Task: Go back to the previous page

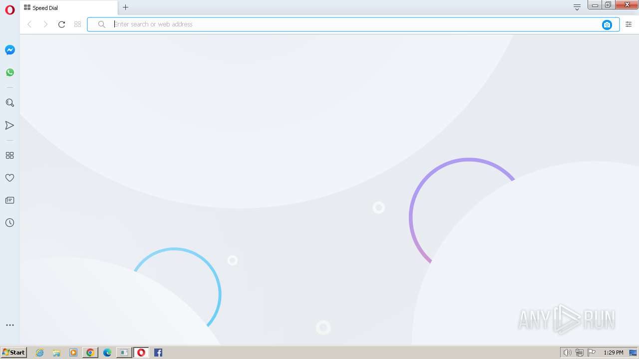Action: 29,24
